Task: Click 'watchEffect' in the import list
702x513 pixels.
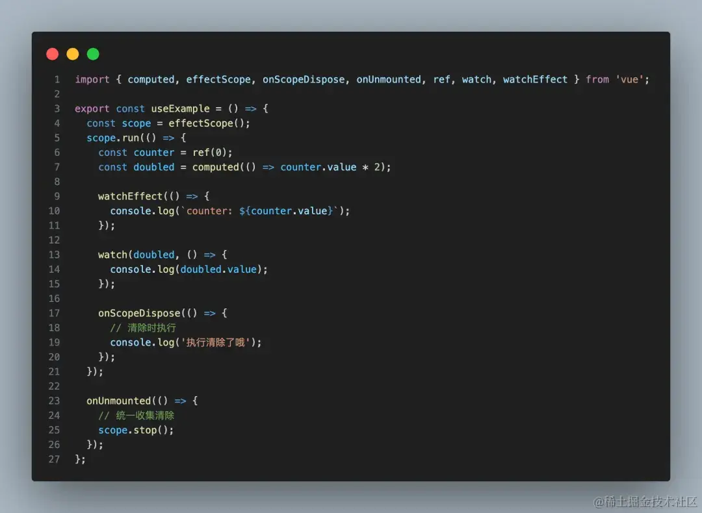Action: point(535,80)
